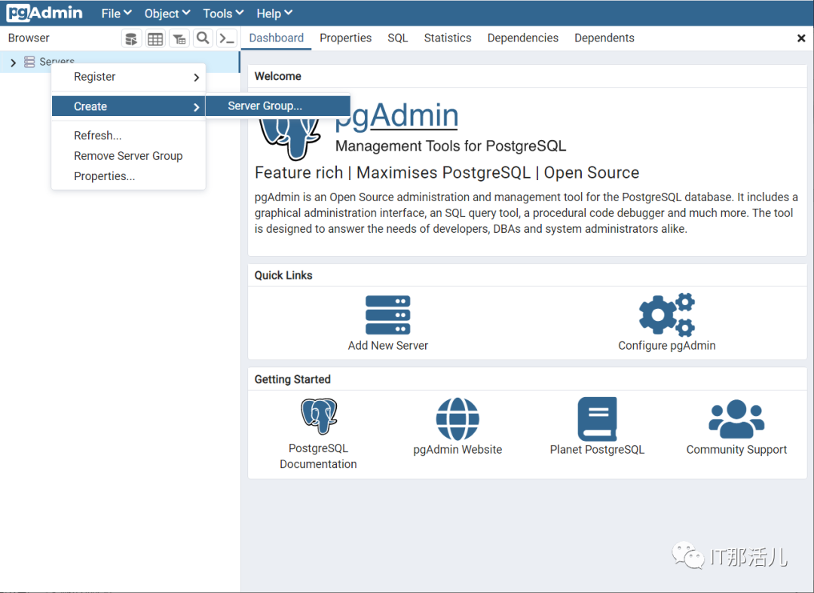Image resolution: width=814 pixels, height=593 pixels.
Task: Open the Object menu dropdown
Action: pos(167,14)
